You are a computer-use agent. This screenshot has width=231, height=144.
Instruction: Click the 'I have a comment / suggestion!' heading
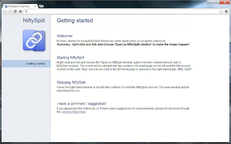[x=82, y=104]
